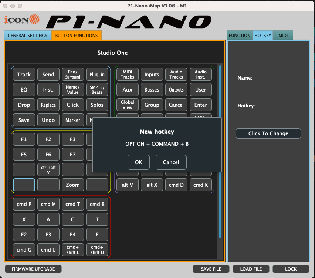Select the Track button
Image resolution: width=315 pixels, height=278 pixels.
(24, 75)
